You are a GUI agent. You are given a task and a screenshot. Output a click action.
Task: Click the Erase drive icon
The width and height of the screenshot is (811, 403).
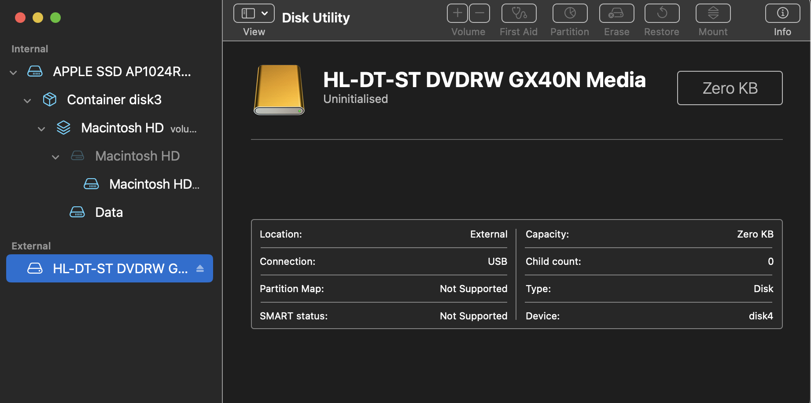[617, 13]
